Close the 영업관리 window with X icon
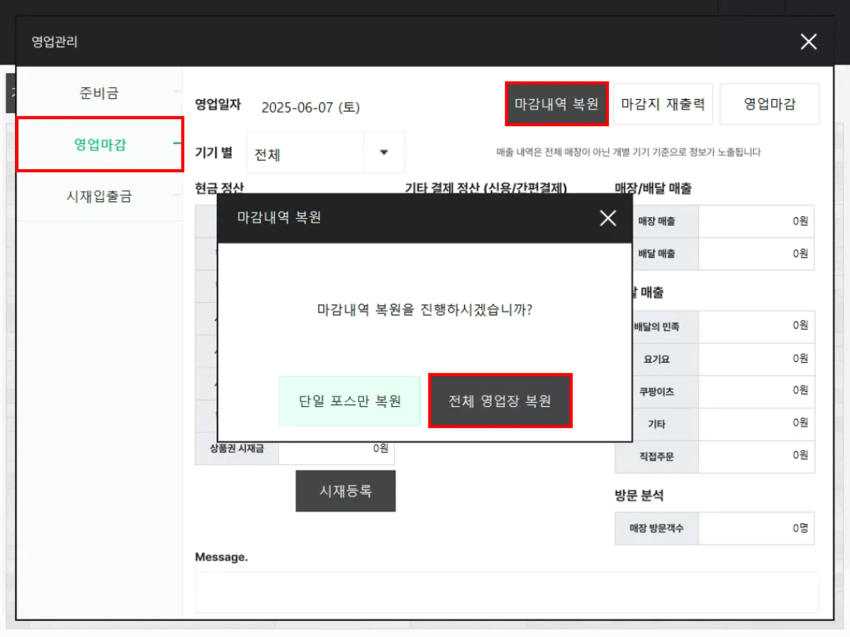The height and width of the screenshot is (637, 850). (x=808, y=42)
